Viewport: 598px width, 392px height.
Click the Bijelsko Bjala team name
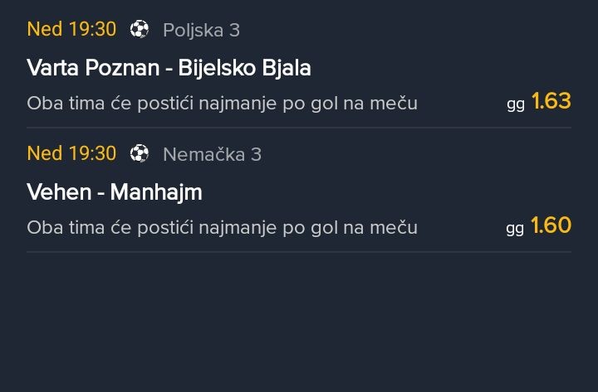pyautogui.click(x=244, y=68)
